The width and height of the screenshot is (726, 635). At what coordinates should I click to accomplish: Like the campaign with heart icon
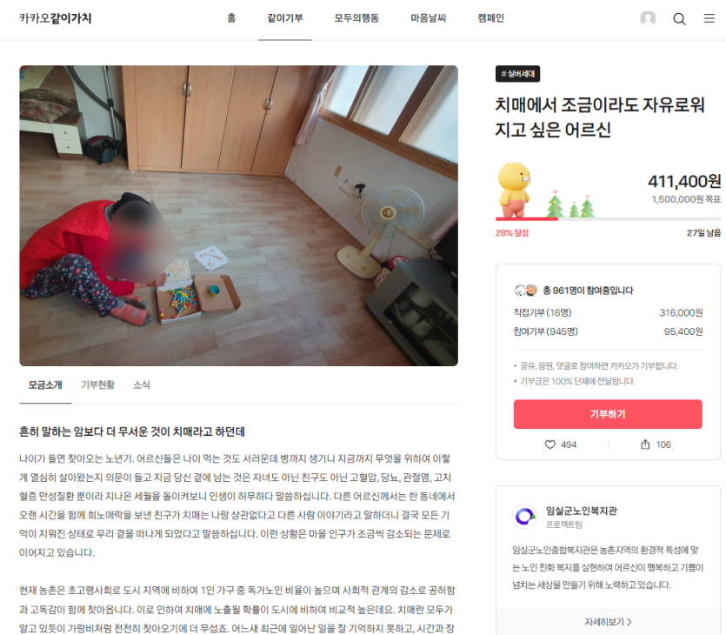coord(550,444)
